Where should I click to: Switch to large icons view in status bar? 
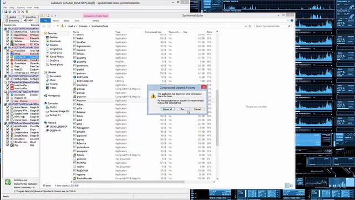tap(291, 186)
